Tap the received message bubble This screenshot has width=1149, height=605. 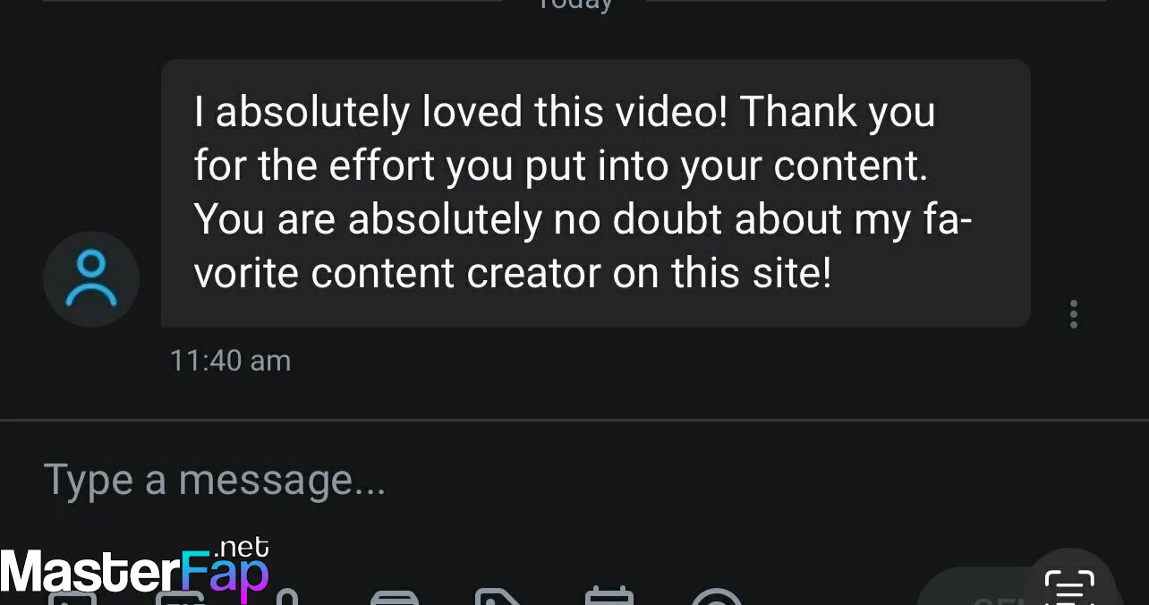(595, 193)
